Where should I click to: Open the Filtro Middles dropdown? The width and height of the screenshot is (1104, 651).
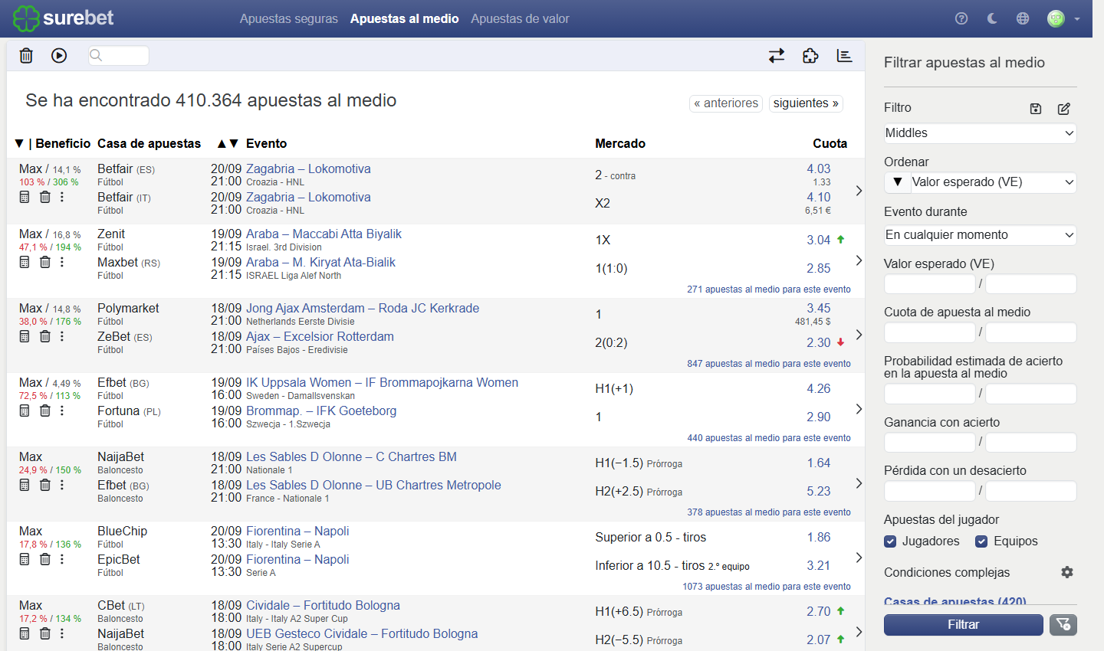980,133
